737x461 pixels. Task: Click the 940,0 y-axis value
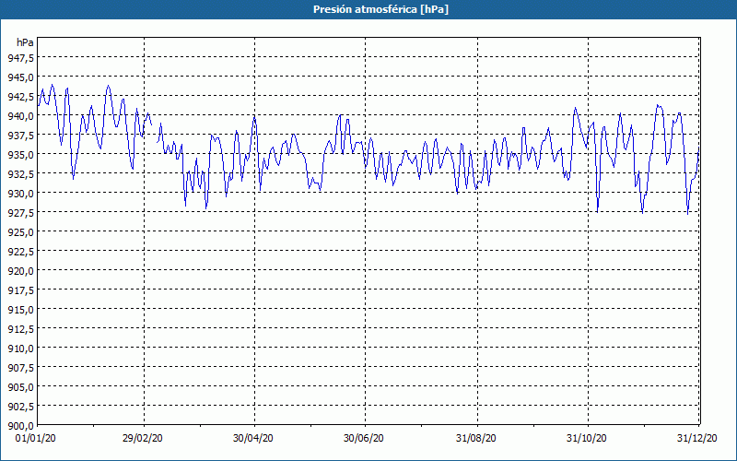(20, 116)
